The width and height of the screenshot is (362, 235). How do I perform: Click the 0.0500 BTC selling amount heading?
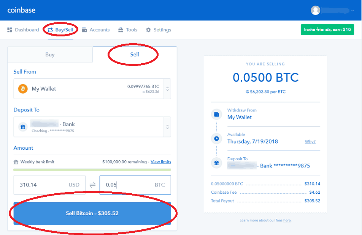[265, 77]
